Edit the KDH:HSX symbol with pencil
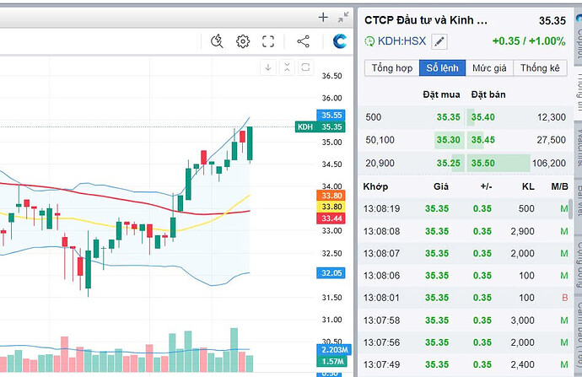This screenshot has height=377, width=582. [x=439, y=41]
